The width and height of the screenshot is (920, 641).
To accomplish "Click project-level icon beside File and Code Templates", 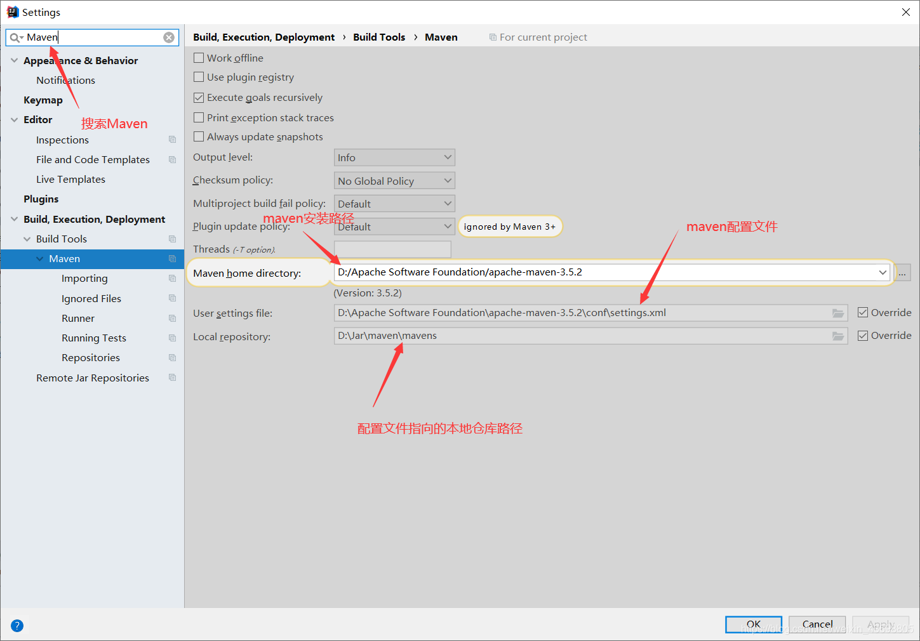I will [x=172, y=159].
